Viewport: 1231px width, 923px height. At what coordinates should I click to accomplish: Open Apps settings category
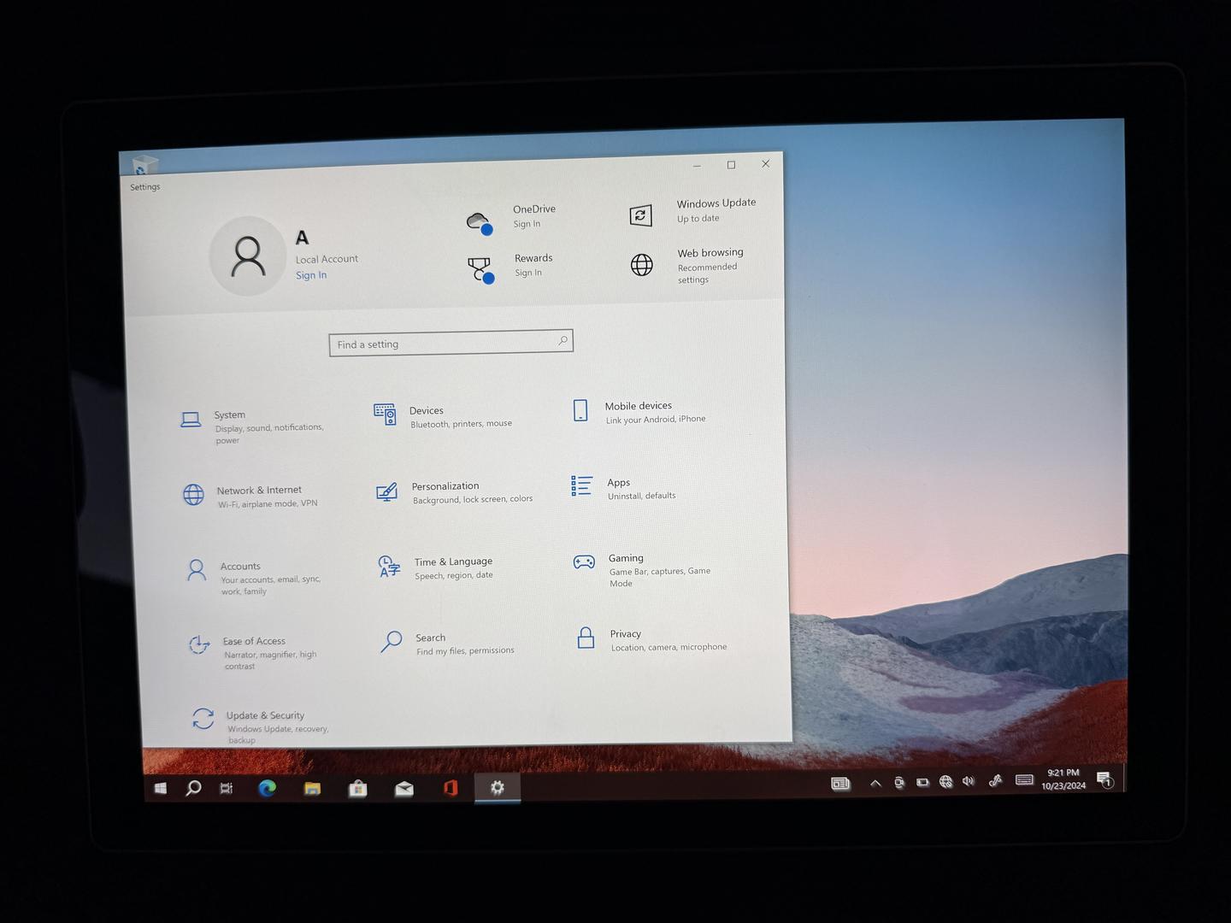click(x=624, y=488)
